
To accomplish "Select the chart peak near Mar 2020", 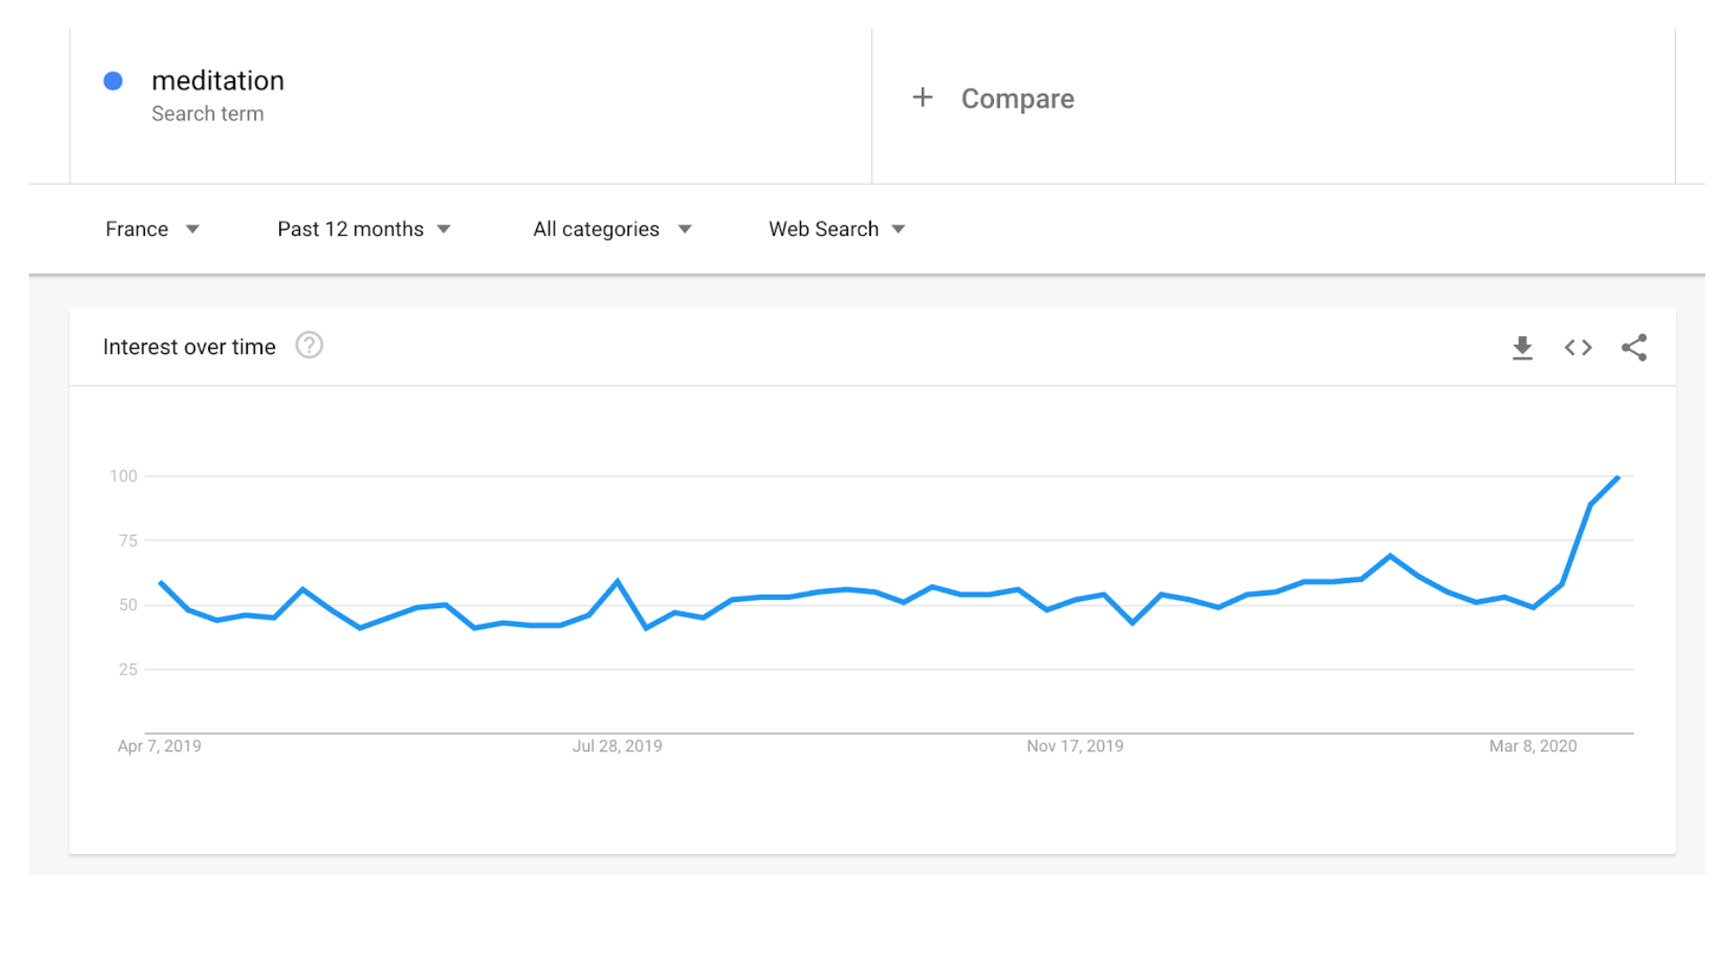I will [x=1618, y=477].
